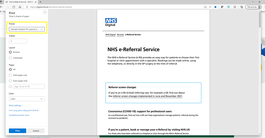
Task: Open the Not syncing profile button
Action: tap(253, 7)
